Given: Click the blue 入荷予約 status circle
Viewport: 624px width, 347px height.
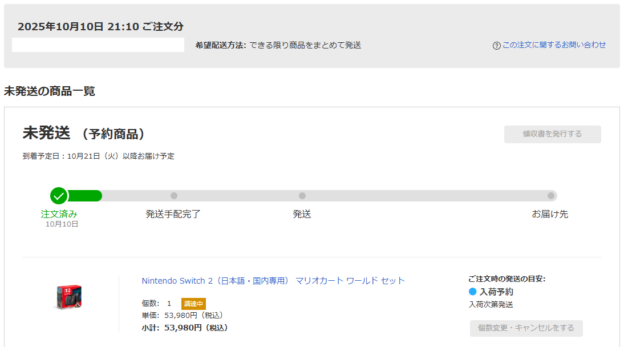Looking at the screenshot, I should point(472,292).
